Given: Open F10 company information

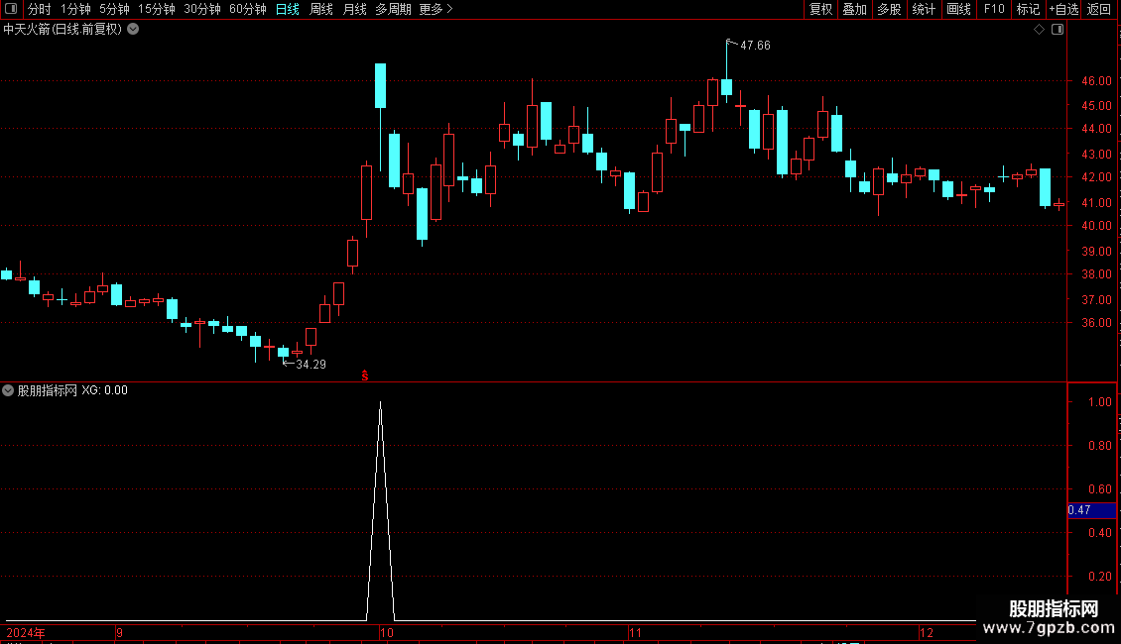Looking at the screenshot, I should [x=994, y=9].
